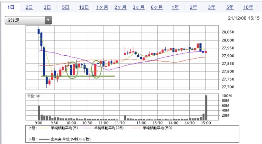
Task: Select the 1日 period tab
Action: 11,7
